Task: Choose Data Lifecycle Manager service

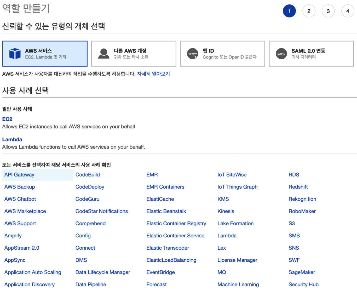Action: tap(103, 272)
